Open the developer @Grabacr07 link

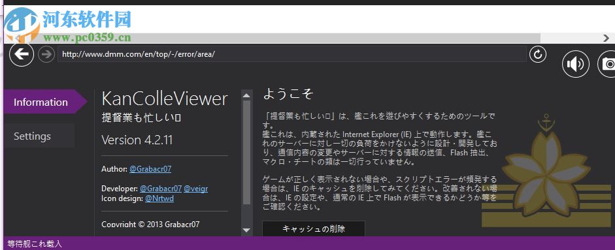coord(161,189)
